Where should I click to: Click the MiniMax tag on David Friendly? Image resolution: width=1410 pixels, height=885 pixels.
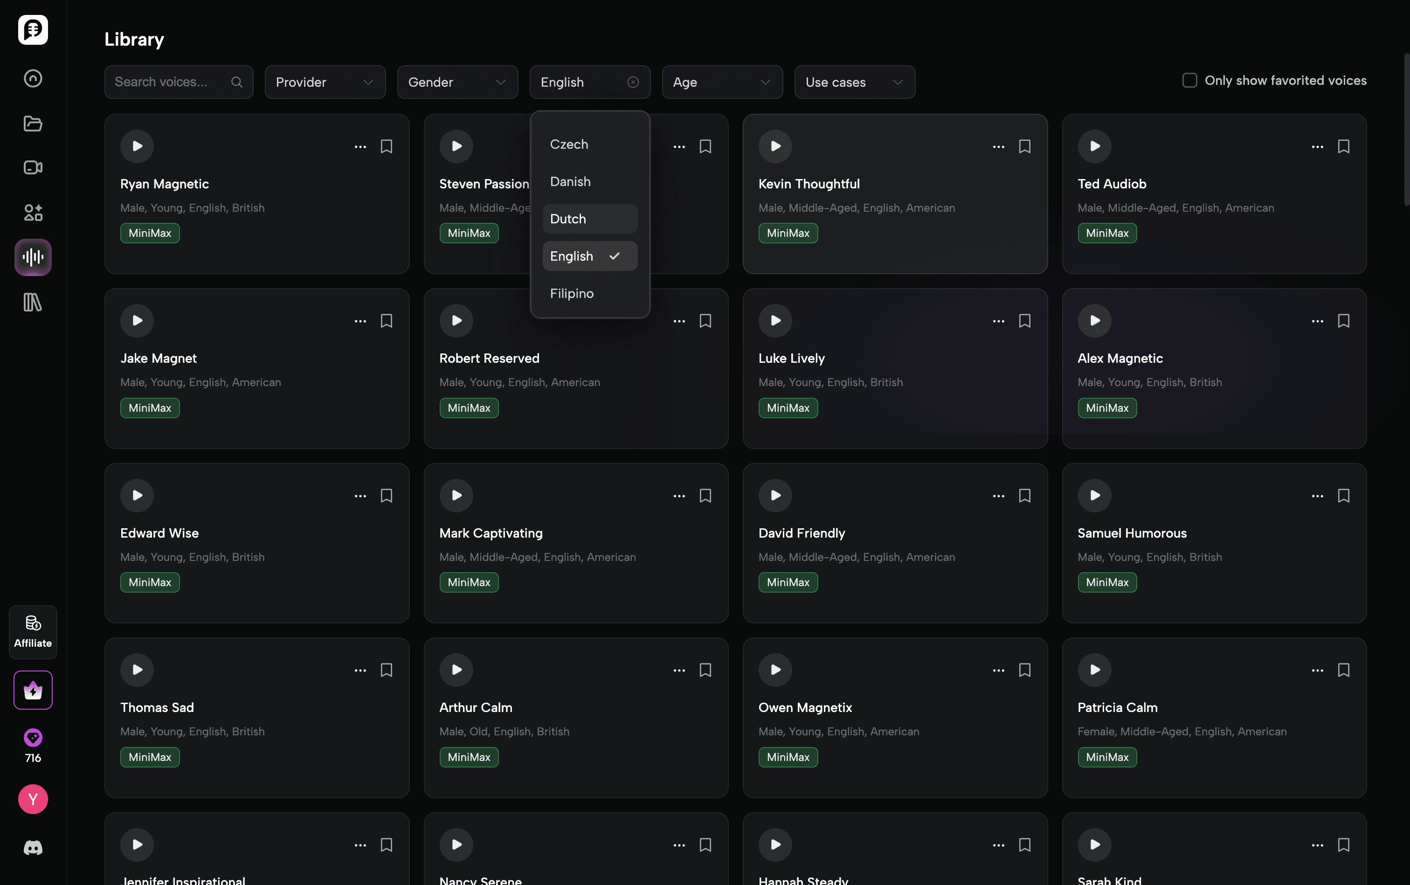tap(788, 582)
